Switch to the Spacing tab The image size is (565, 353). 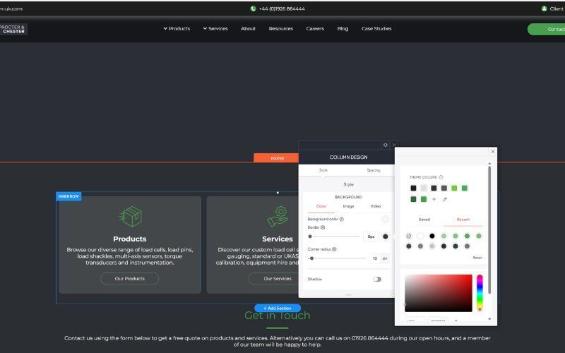click(374, 170)
